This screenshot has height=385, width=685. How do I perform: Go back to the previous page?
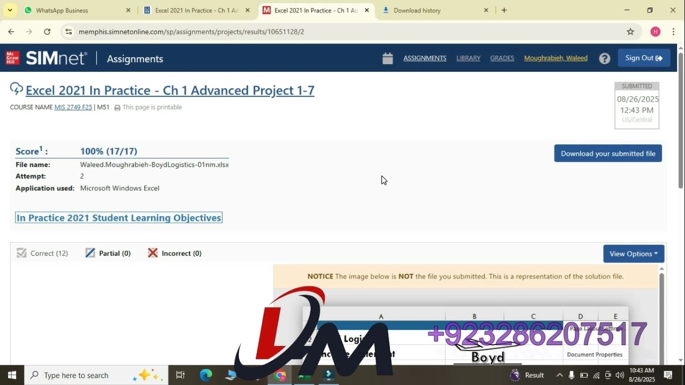(x=11, y=32)
